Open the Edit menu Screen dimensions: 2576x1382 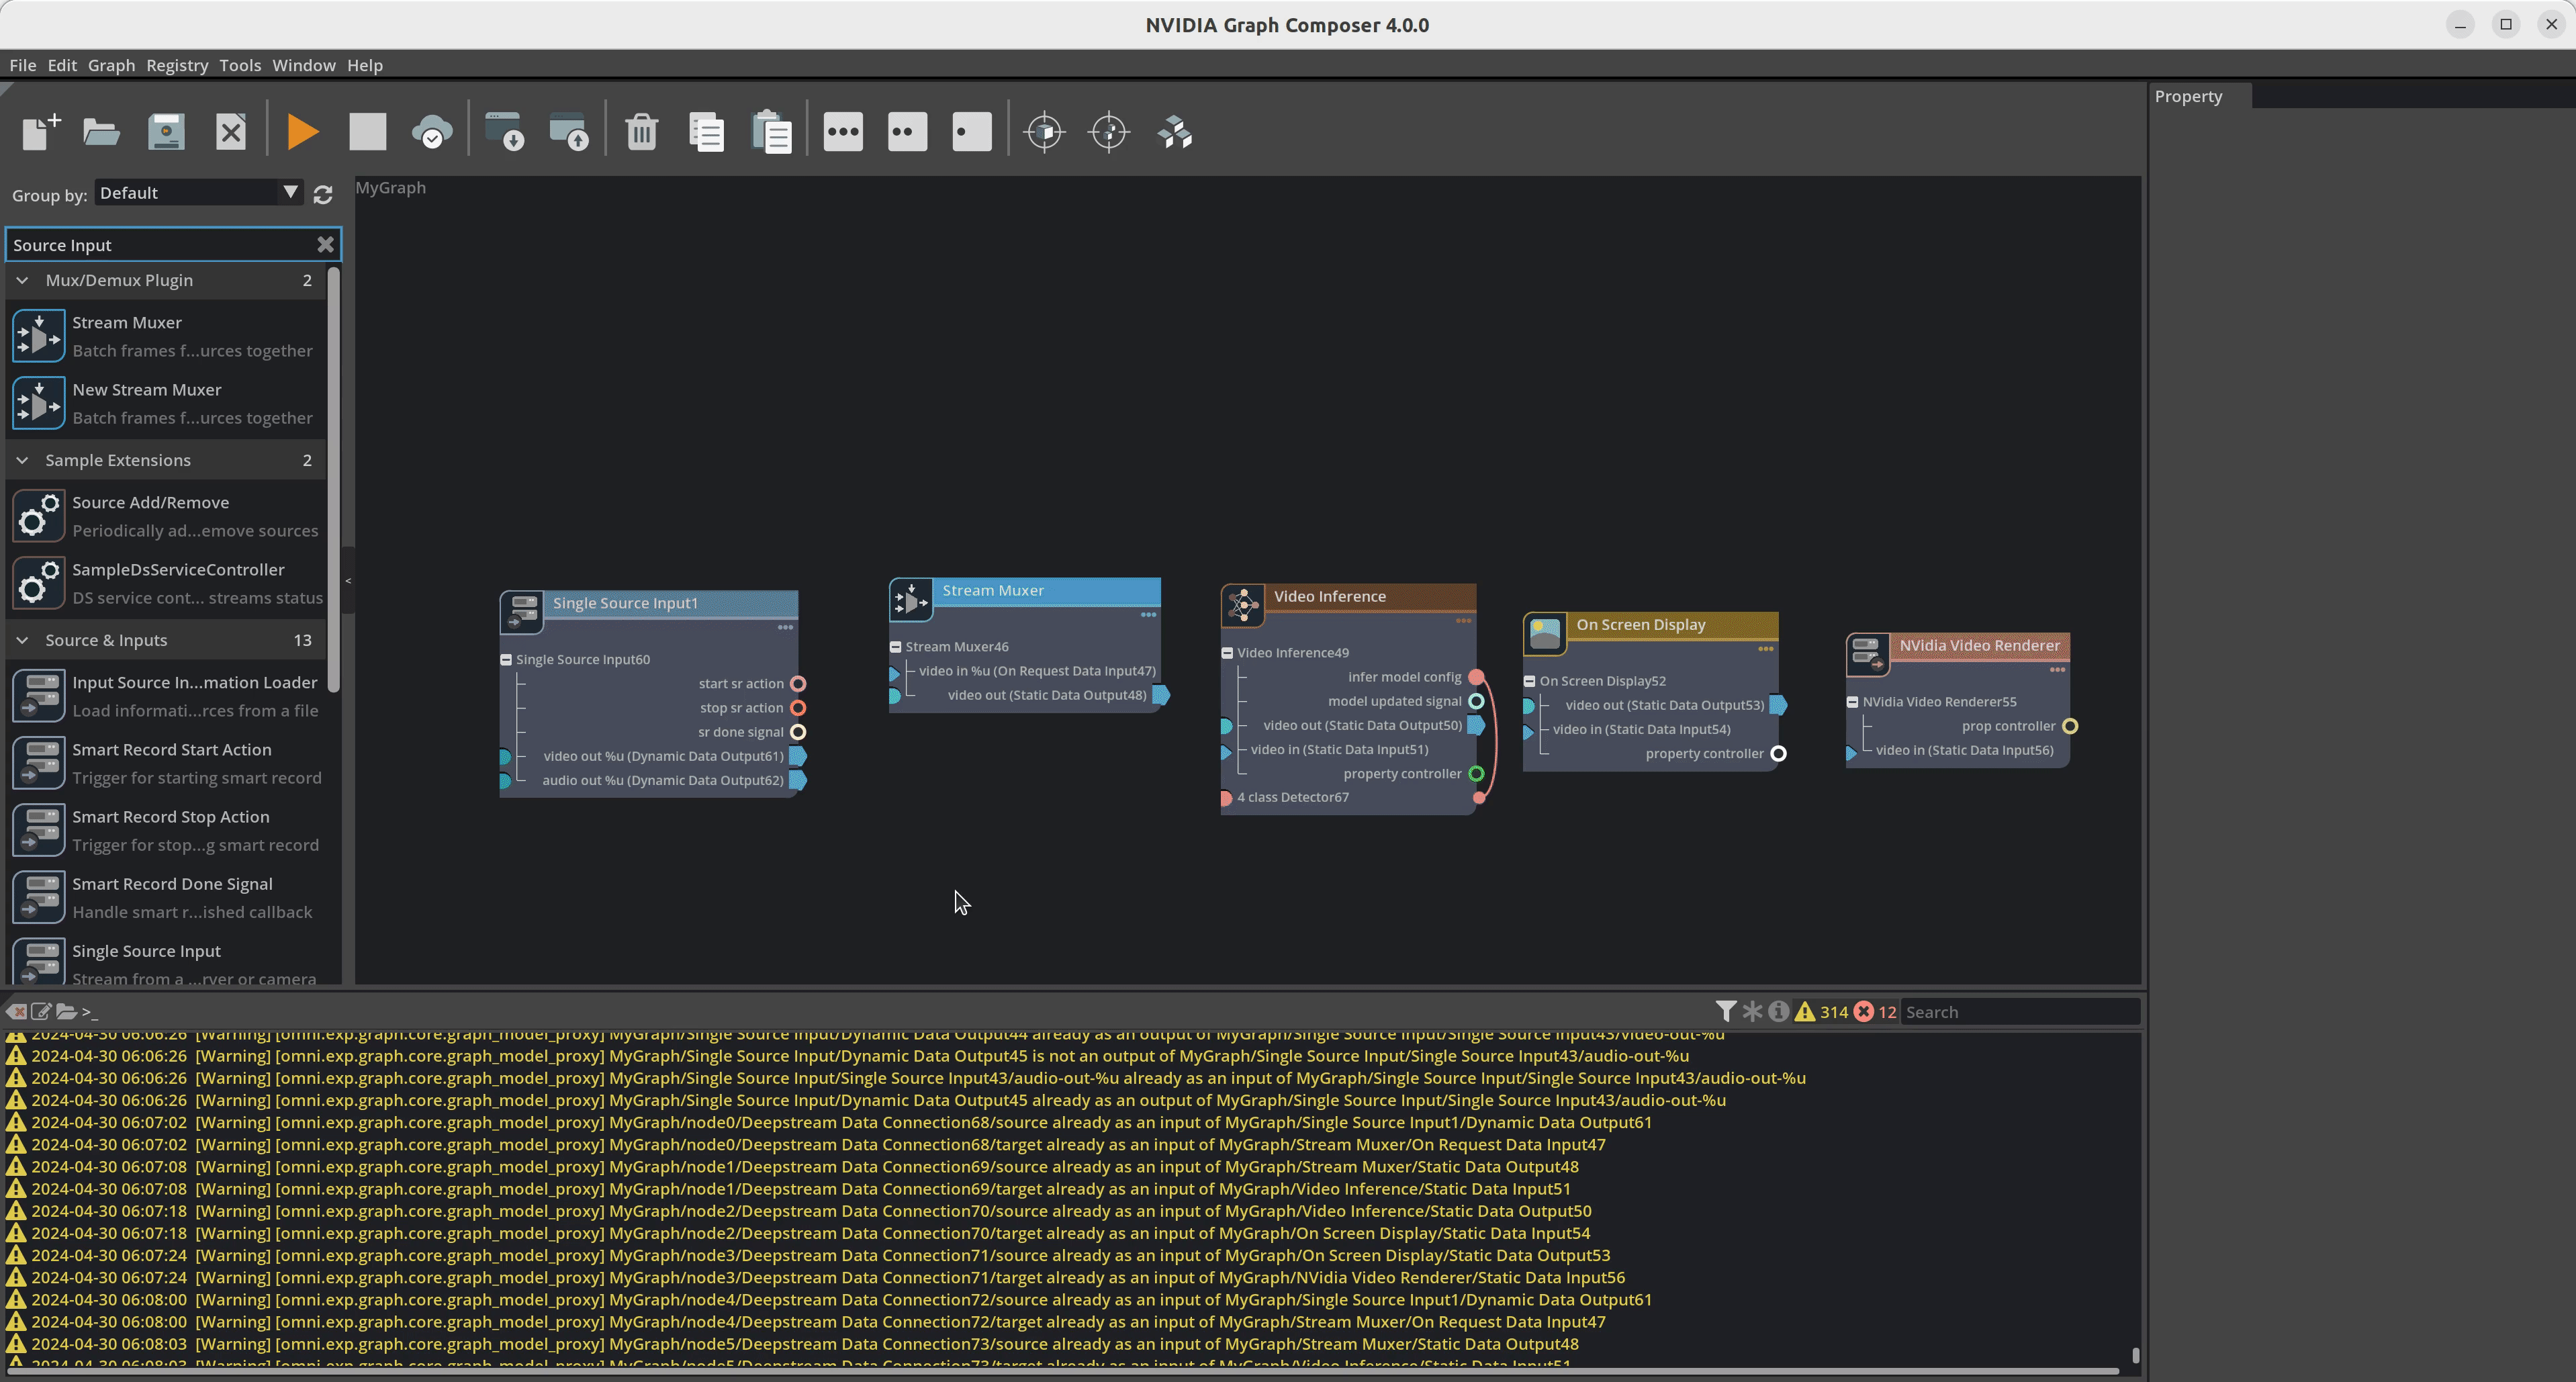coord(62,65)
